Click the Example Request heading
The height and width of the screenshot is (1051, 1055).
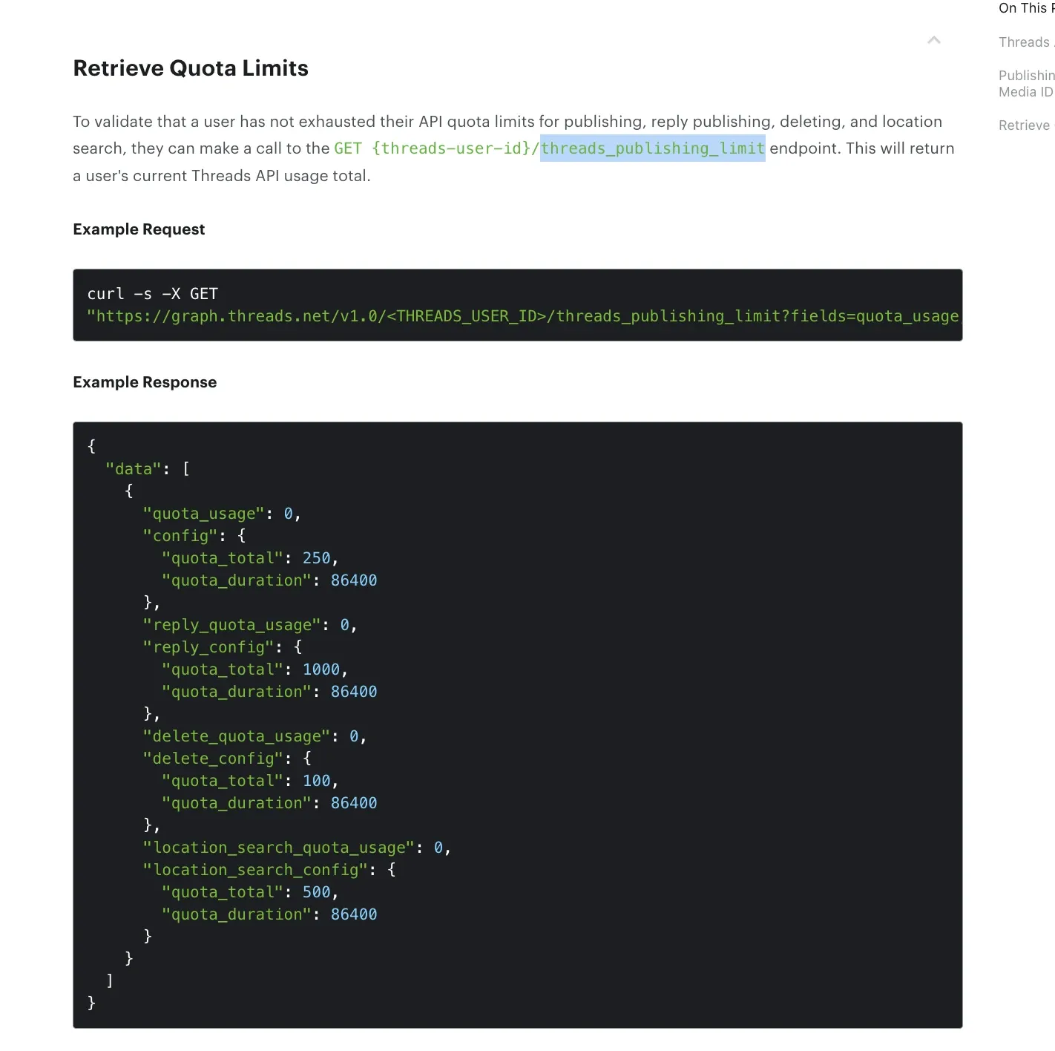(139, 229)
